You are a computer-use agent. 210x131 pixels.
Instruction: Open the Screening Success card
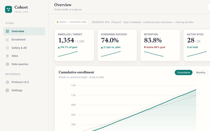[117, 45]
